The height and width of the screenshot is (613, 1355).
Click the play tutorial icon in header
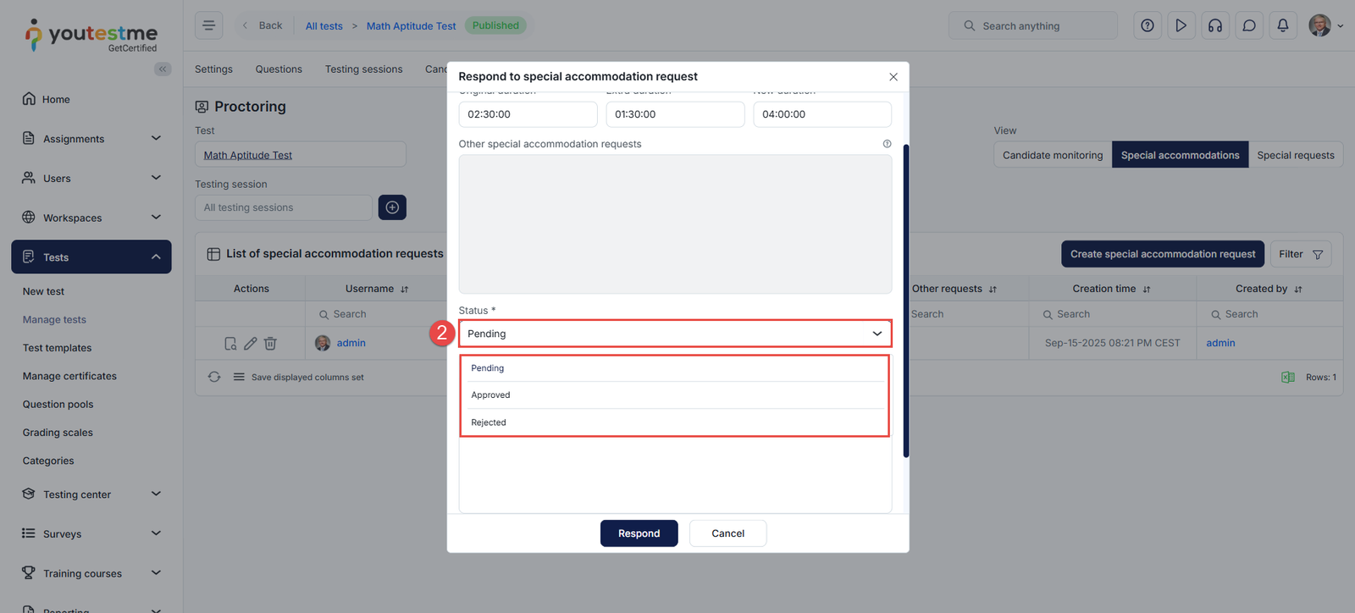point(1181,25)
